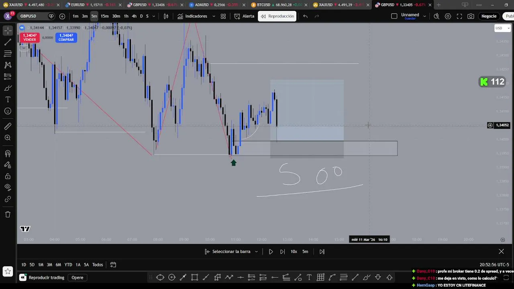The width and height of the screenshot is (514, 289).
Task: Expand the indicator favorites dropdown arrow
Action: pos(213,16)
